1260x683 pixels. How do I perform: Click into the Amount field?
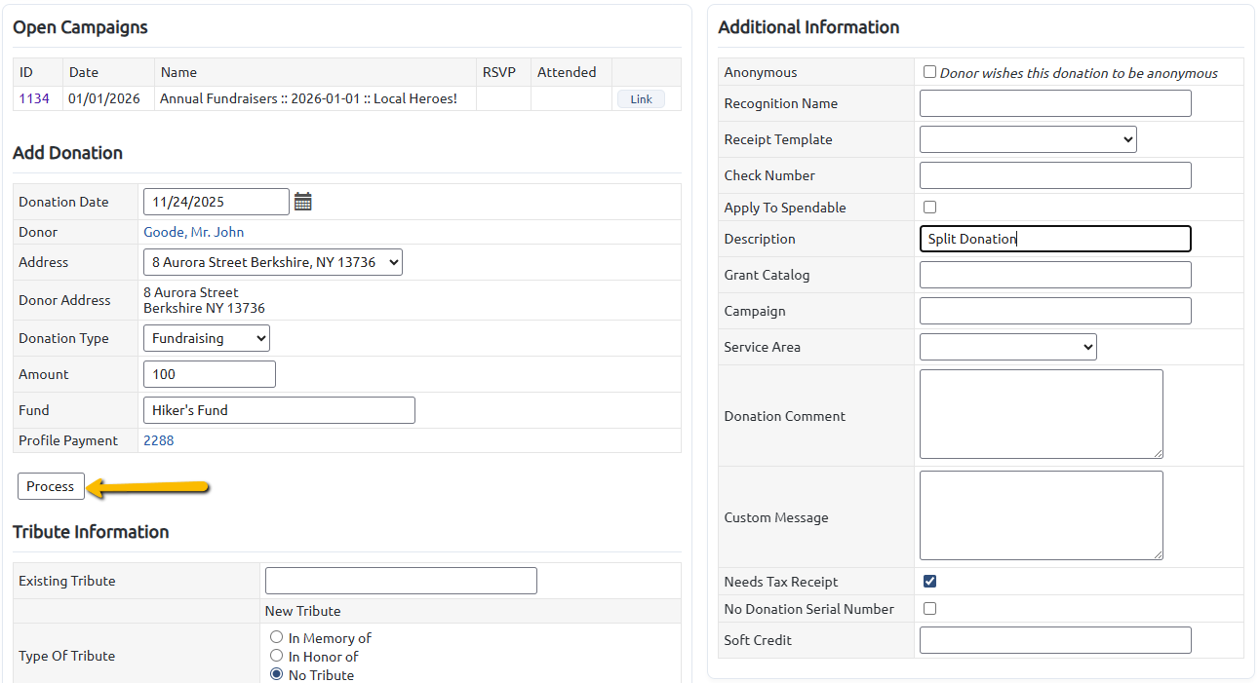210,374
